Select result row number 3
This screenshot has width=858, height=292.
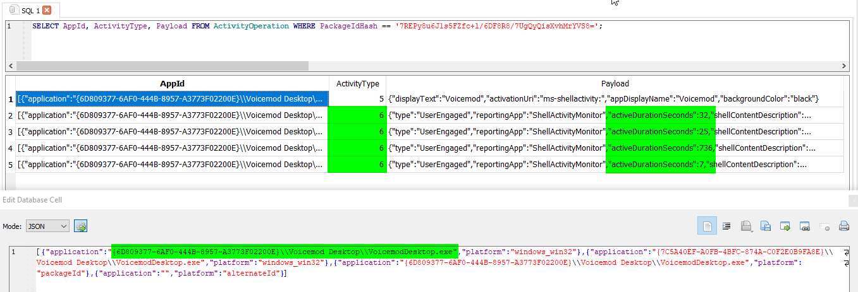click(x=10, y=132)
